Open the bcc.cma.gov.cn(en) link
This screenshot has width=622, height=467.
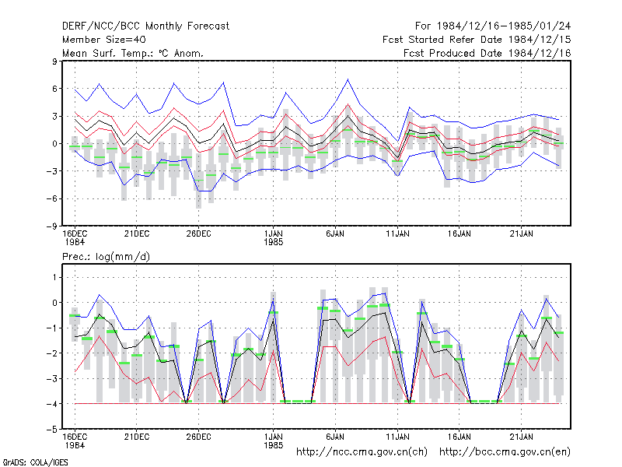505,452
